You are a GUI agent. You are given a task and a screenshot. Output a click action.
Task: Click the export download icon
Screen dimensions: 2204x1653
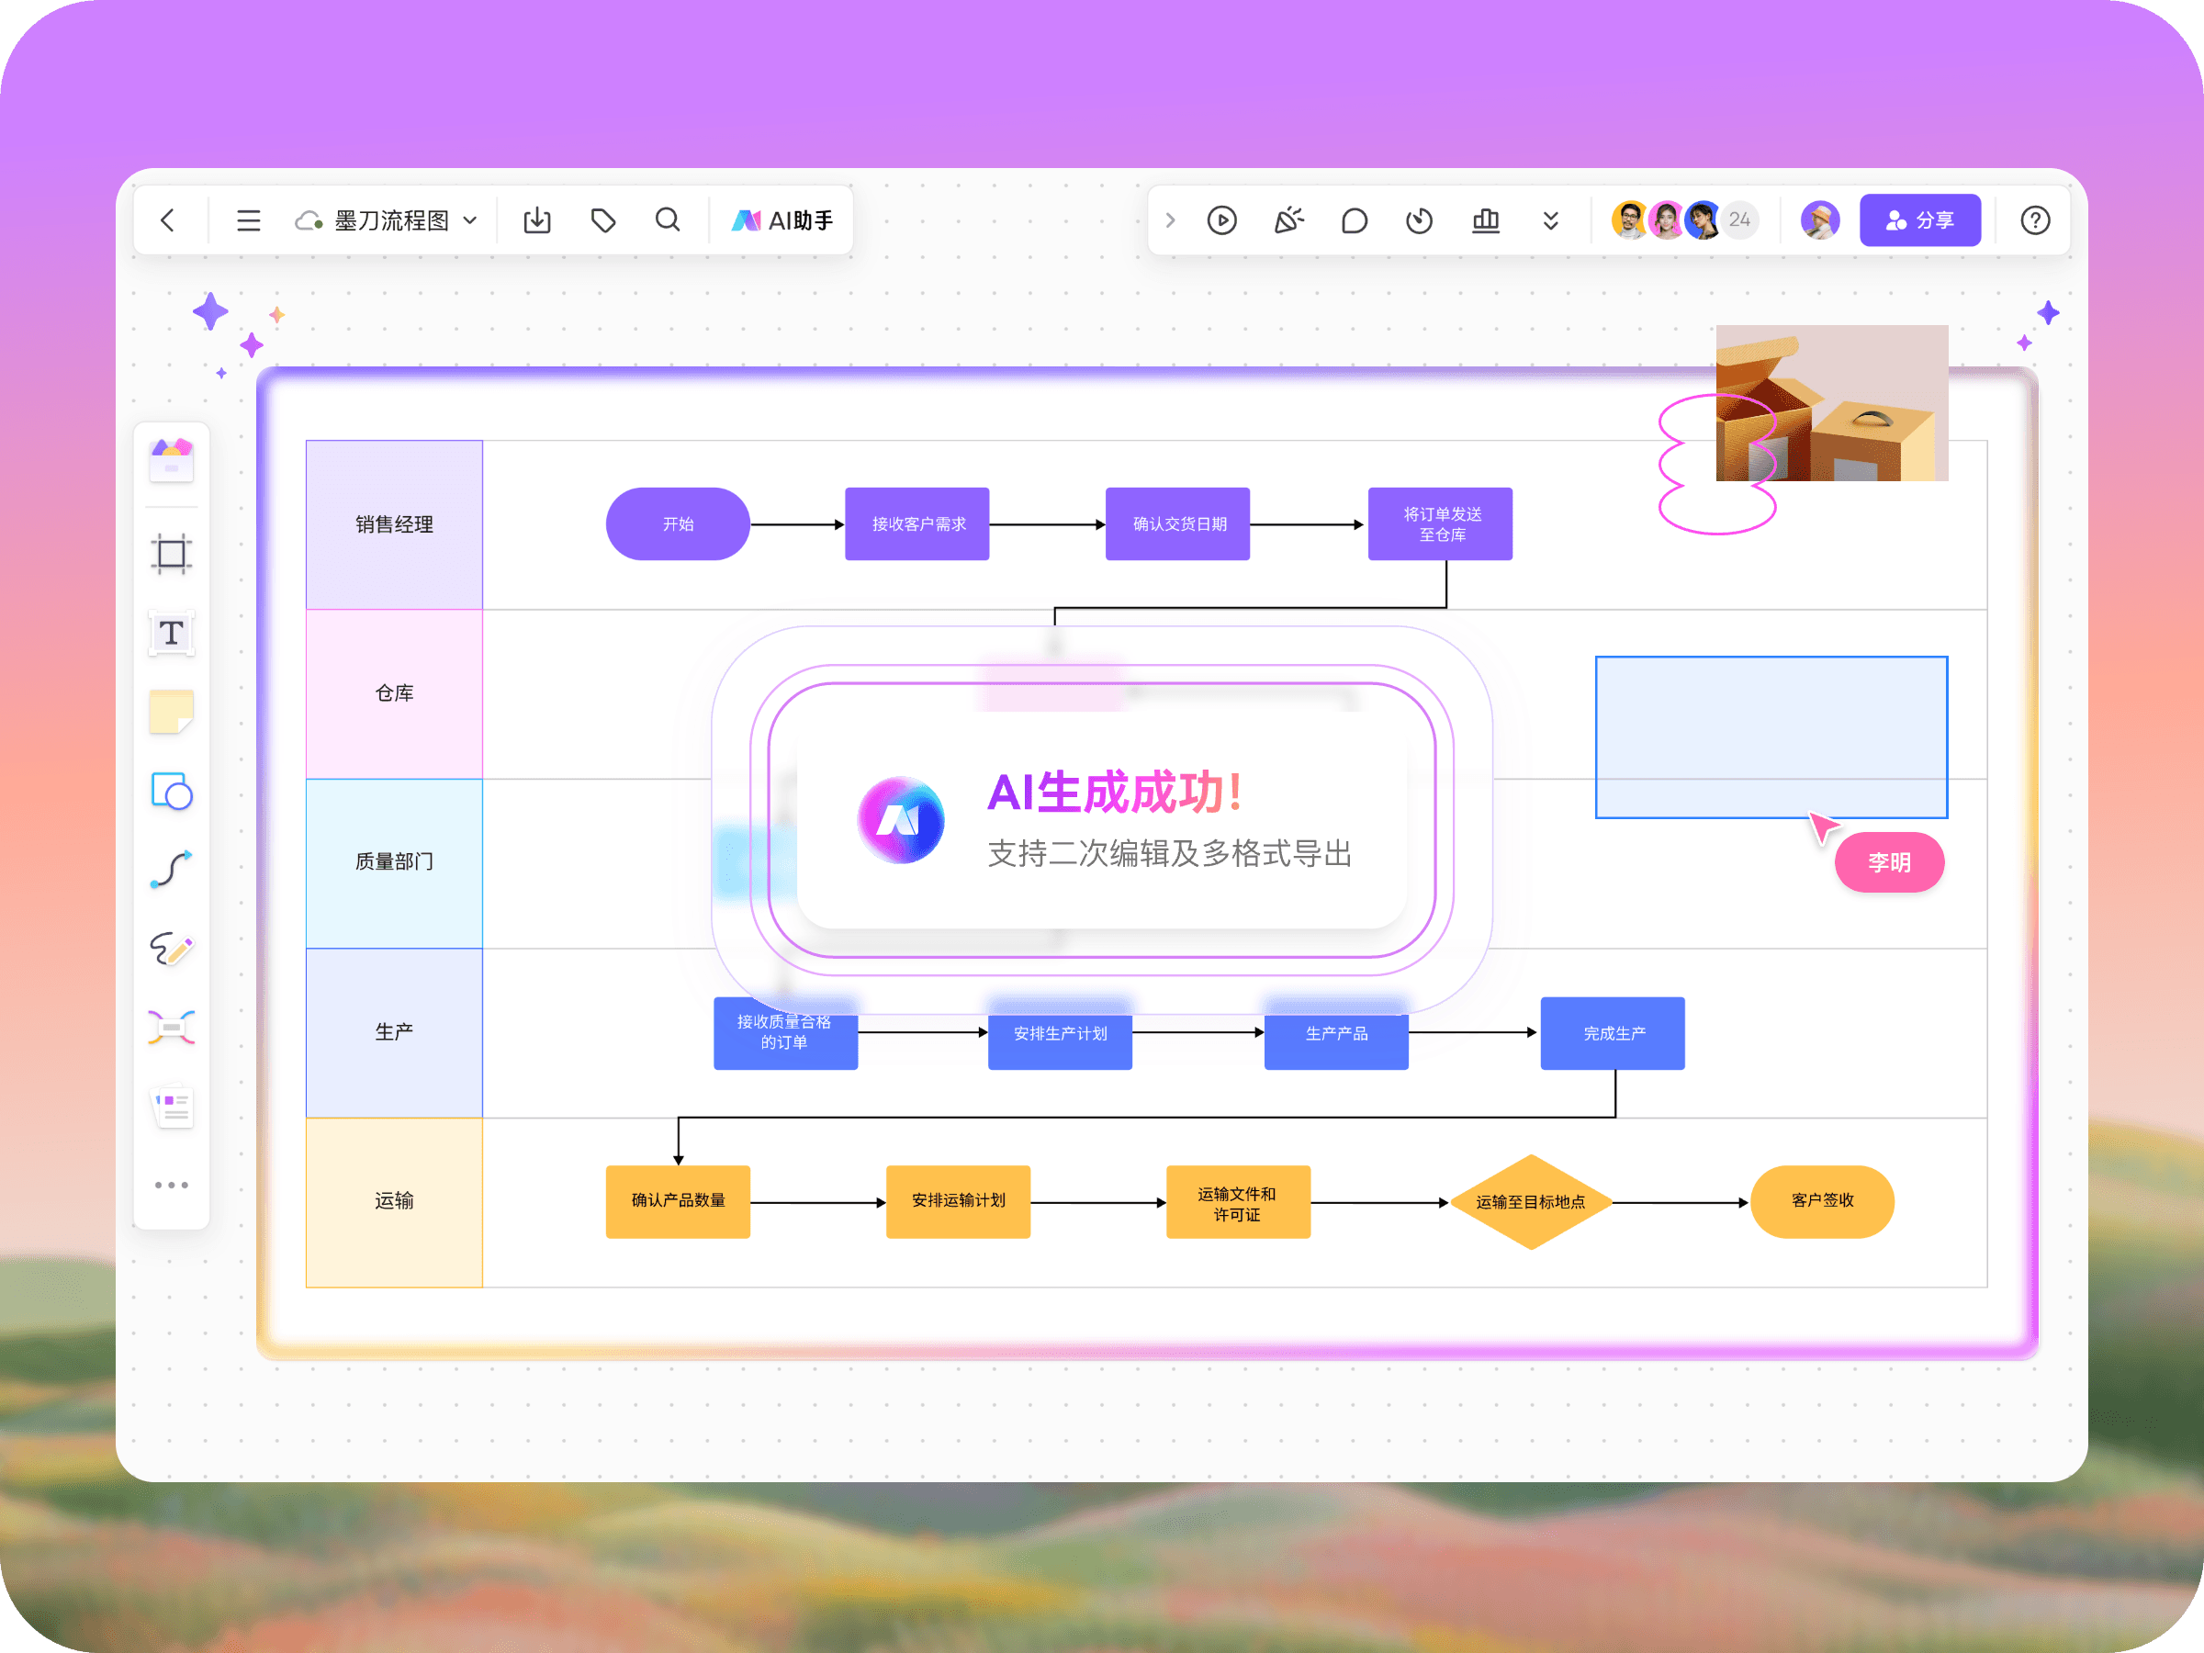point(537,220)
